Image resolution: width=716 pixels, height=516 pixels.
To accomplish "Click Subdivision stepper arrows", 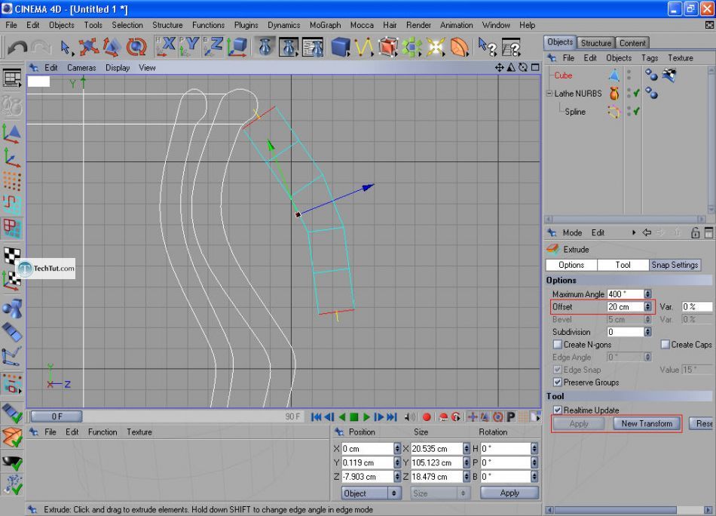I will tap(647, 332).
